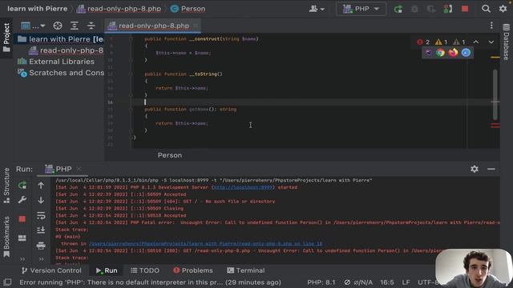Click the print console output icon
The image size is (513, 288).
(x=41, y=246)
